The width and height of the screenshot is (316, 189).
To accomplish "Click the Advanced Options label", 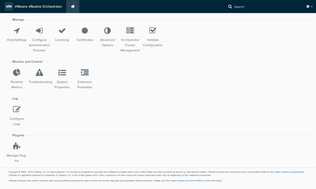I will coord(107,43).
